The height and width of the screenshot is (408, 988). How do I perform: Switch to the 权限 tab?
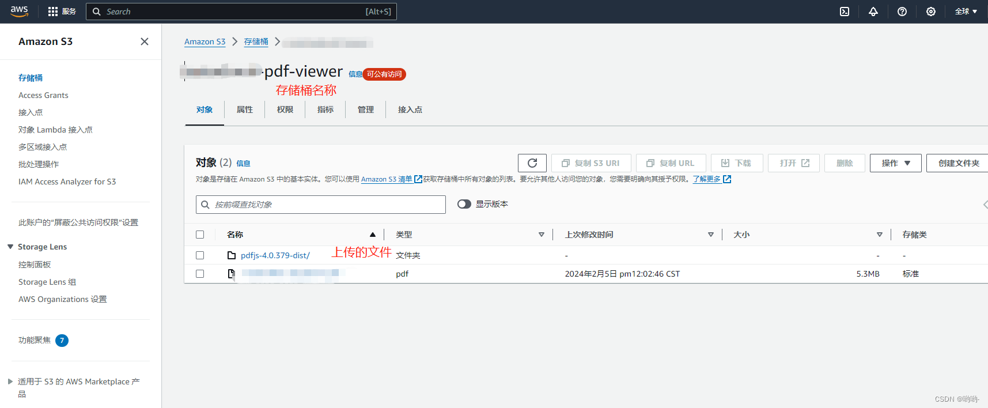click(285, 109)
